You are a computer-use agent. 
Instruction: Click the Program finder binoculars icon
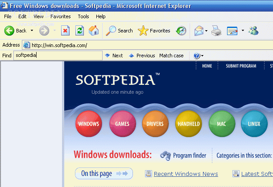coord(165,155)
